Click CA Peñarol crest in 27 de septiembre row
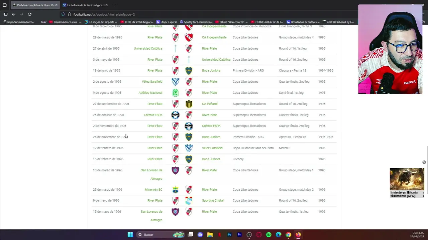 pos(189,104)
